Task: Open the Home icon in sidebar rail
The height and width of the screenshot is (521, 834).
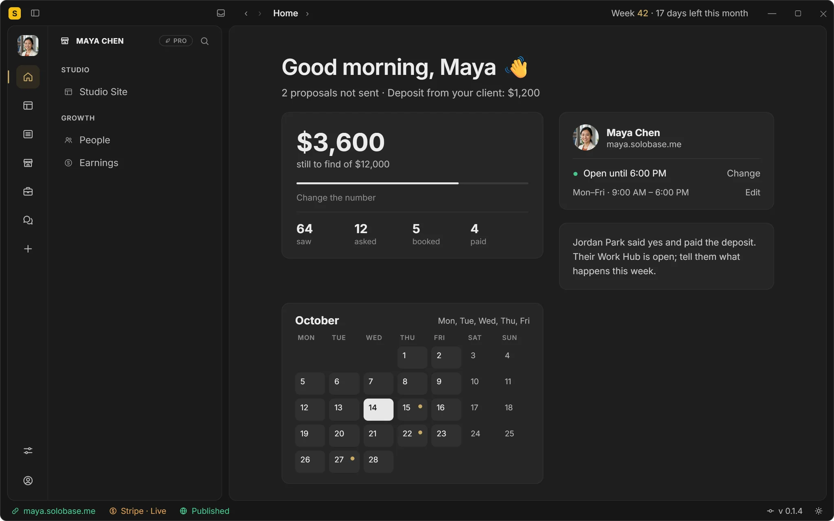Action: point(28,77)
